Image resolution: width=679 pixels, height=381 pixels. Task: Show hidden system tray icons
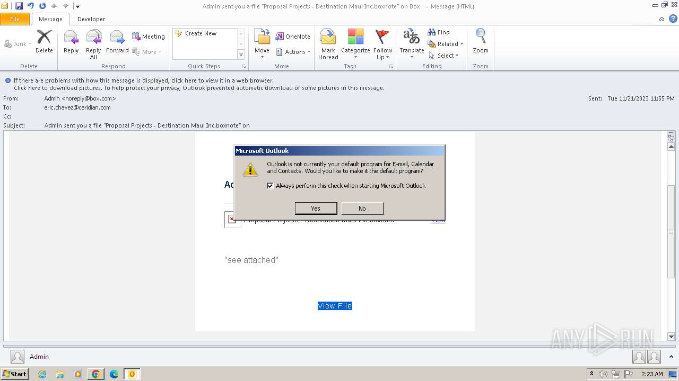point(592,374)
